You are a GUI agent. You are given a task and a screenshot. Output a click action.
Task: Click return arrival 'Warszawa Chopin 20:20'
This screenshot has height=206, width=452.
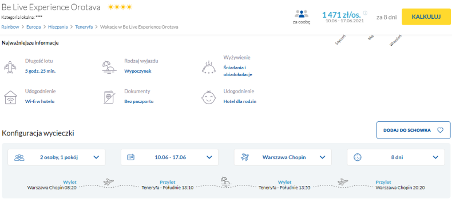[x=400, y=188]
